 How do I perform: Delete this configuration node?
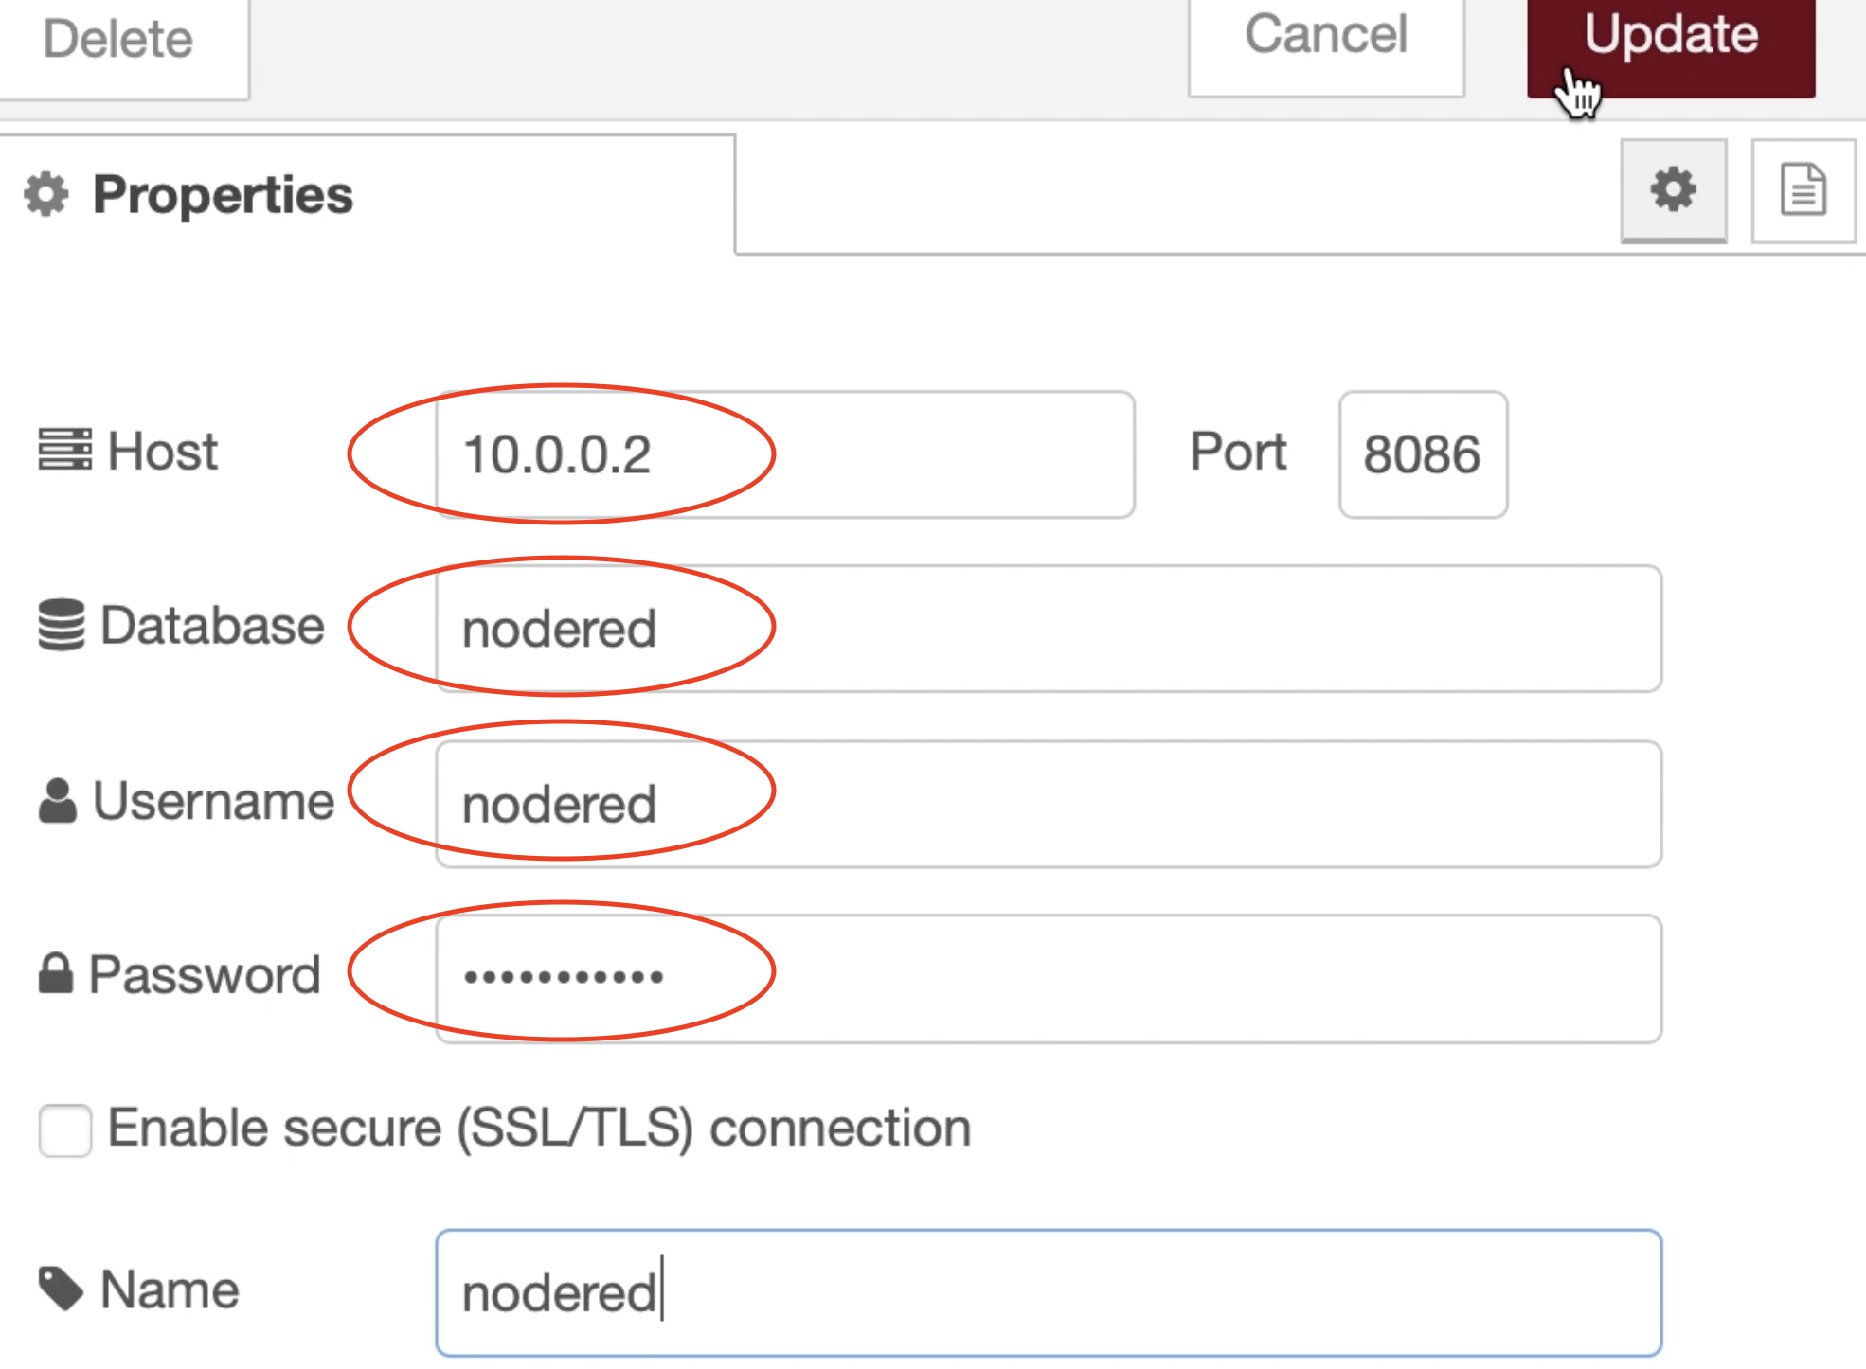(117, 38)
